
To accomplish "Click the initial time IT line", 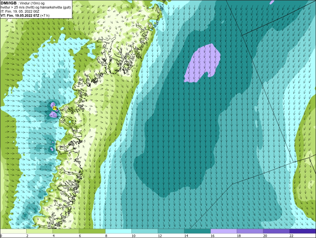I will [x=20, y=11].
